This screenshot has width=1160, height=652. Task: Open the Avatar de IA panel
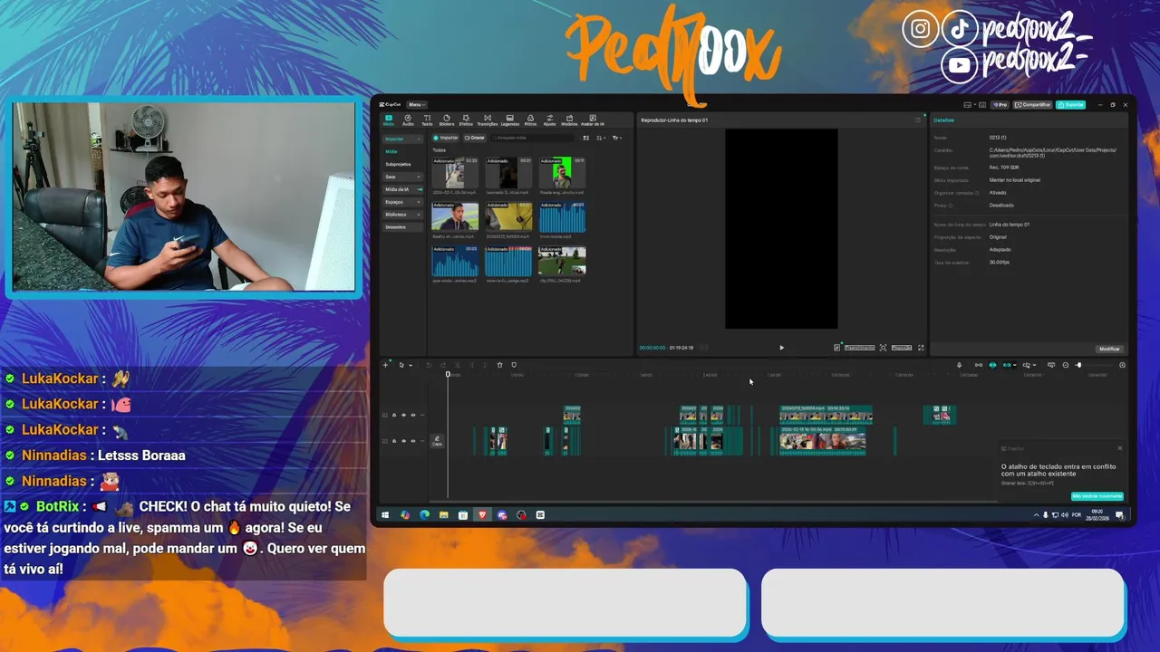pos(593,120)
